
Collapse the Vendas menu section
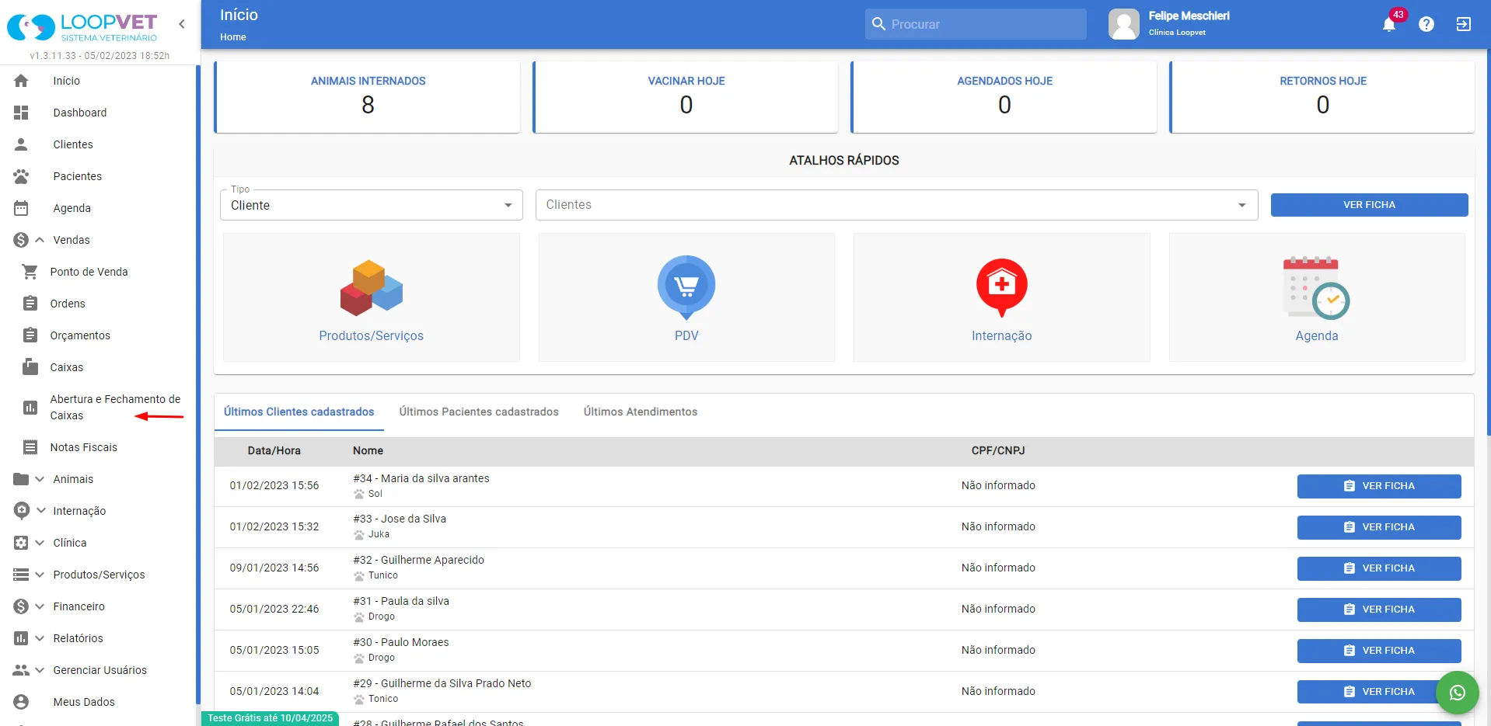coord(98,240)
